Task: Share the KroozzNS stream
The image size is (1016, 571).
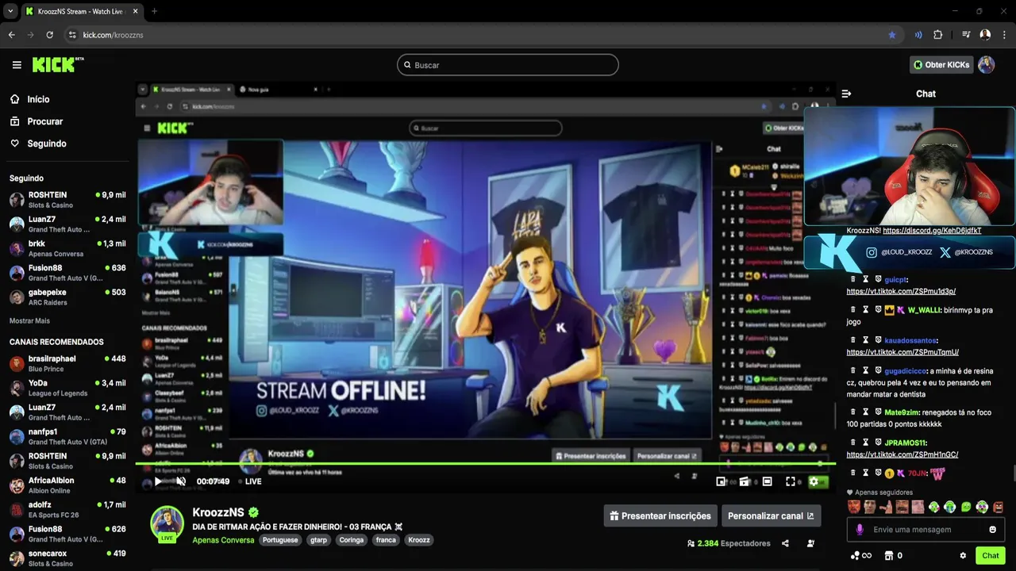Action: 785,543
